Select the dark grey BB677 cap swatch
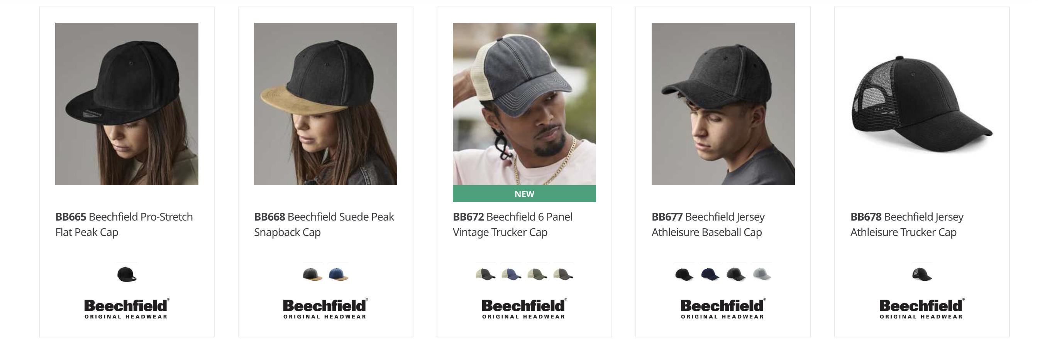The width and height of the screenshot is (1040, 359). tap(736, 274)
